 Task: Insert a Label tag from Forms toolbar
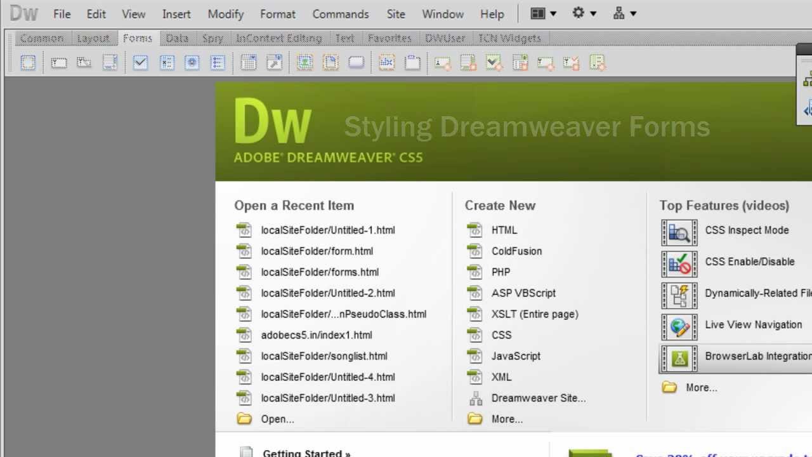(386, 62)
